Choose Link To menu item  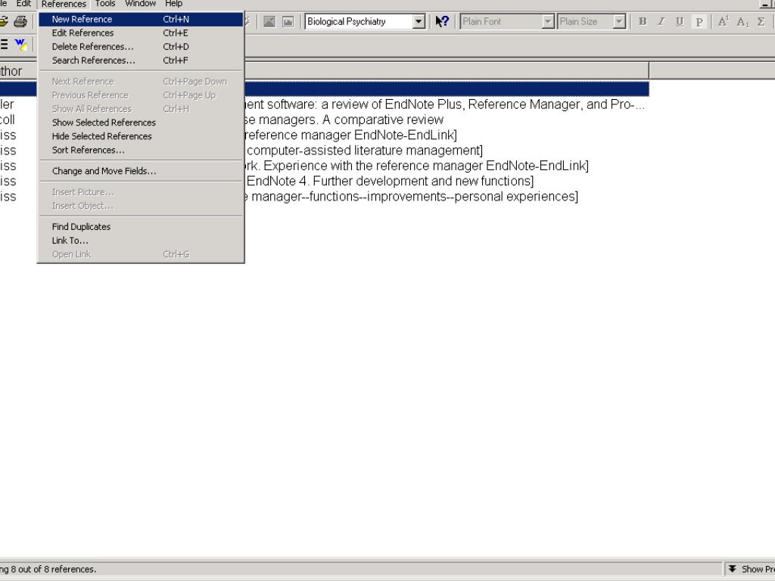(141, 241)
